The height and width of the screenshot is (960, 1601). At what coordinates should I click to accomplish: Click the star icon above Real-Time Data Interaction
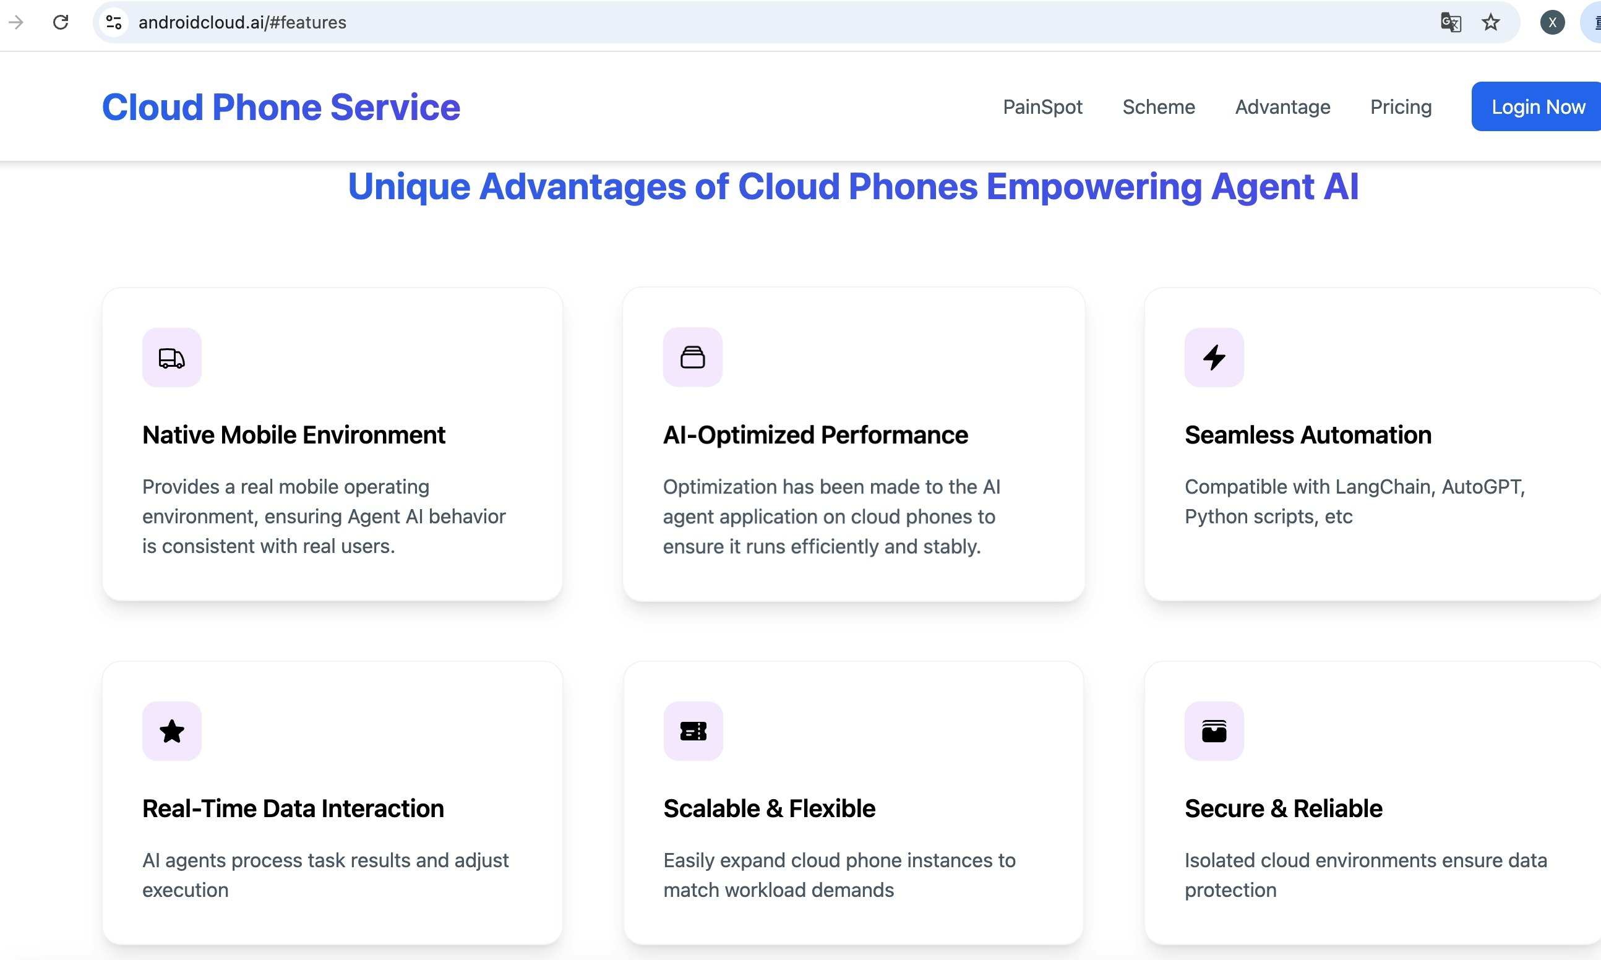[x=171, y=731]
